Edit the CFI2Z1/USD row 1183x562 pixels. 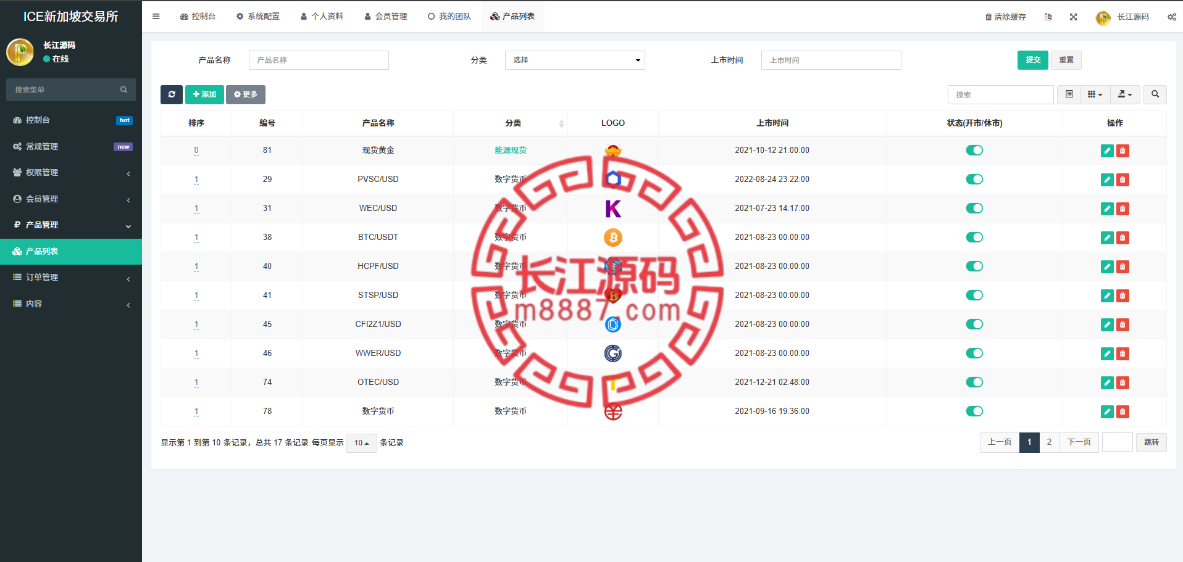click(1107, 324)
